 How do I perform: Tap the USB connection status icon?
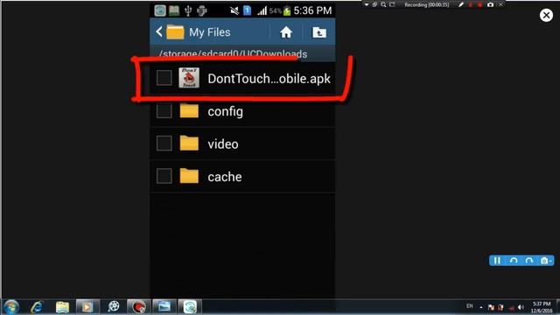(188, 10)
